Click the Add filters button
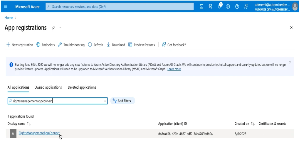 pos(122,101)
